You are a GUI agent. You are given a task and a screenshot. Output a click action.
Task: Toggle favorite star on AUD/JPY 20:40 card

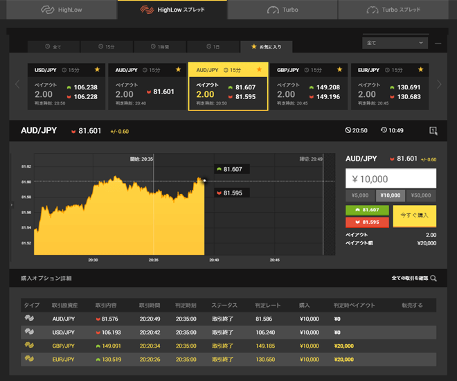pyautogui.click(x=178, y=69)
